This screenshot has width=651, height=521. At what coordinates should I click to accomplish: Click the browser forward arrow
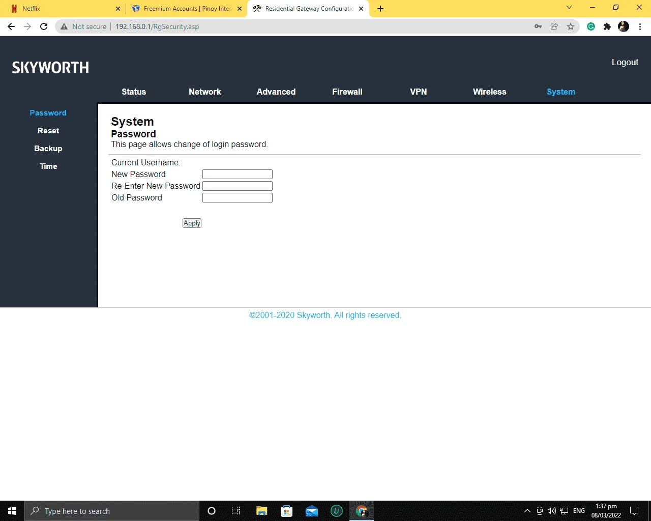(x=27, y=26)
